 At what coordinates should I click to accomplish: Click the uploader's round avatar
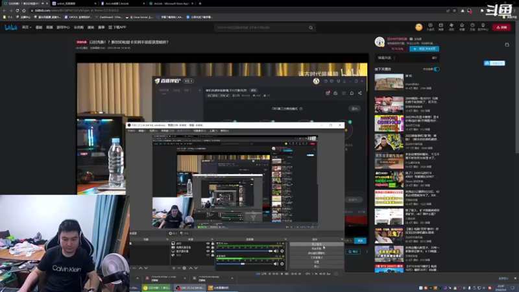pyautogui.click(x=380, y=42)
